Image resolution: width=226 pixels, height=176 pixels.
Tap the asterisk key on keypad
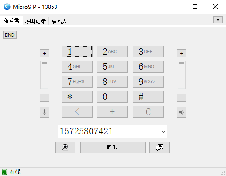coord(77,97)
